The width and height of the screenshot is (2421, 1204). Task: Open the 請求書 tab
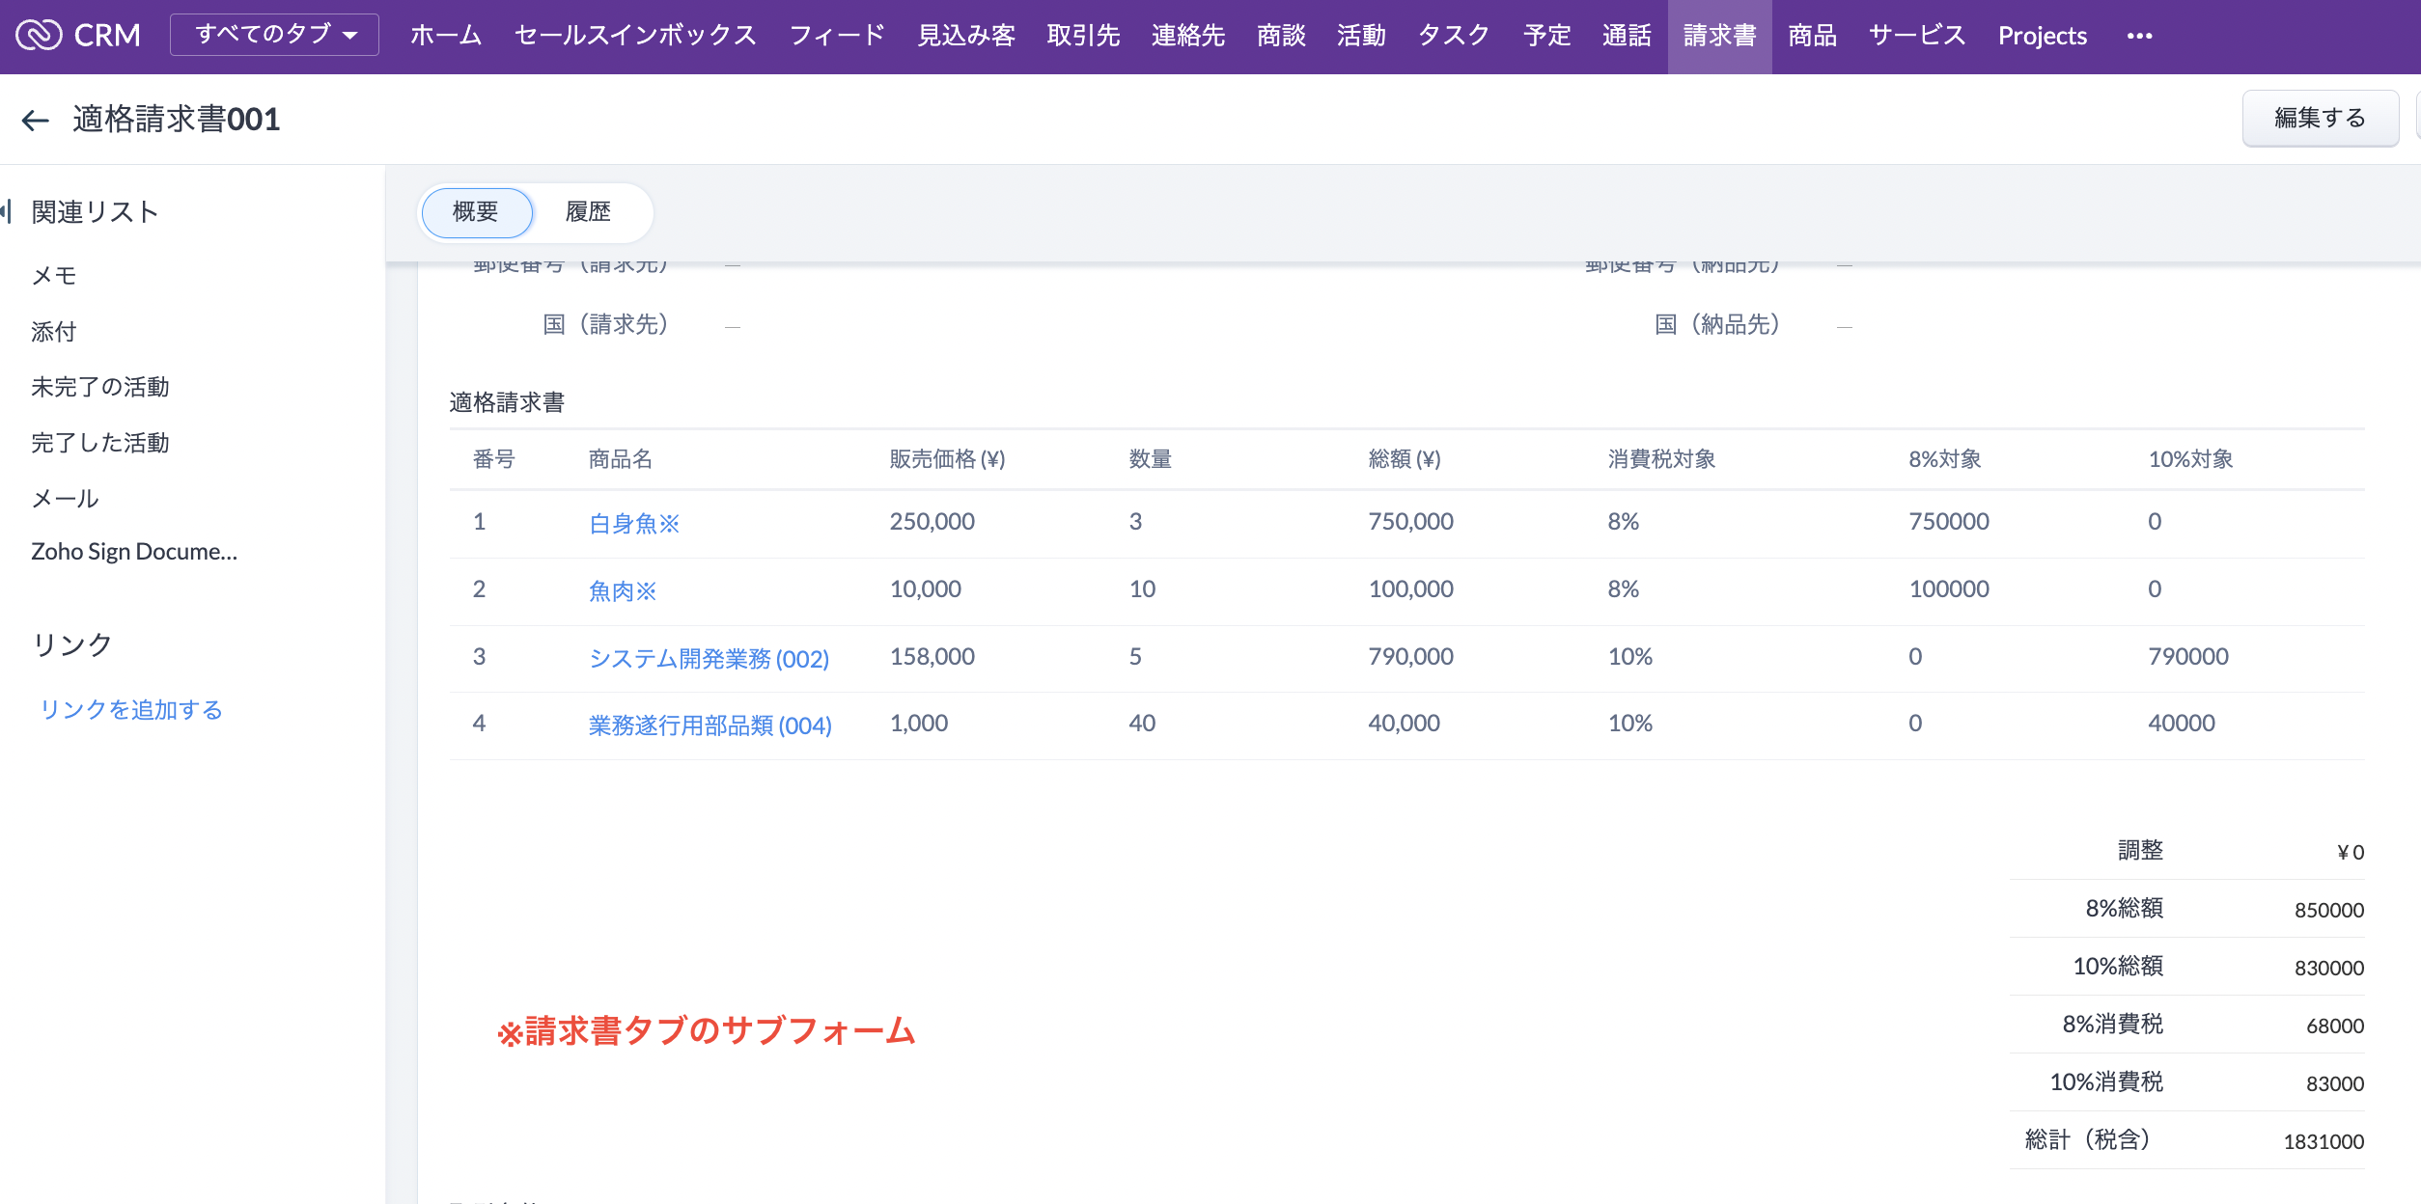(1719, 36)
